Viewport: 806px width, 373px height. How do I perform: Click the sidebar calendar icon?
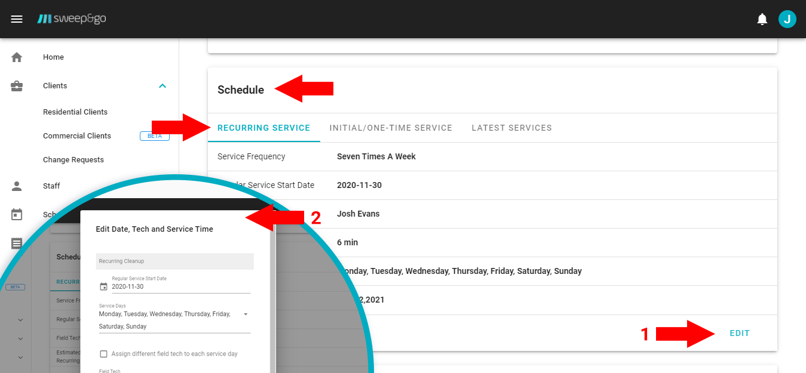click(17, 214)
